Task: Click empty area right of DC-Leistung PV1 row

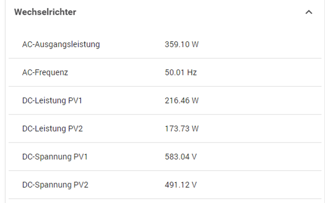Action: coord(259,101)
